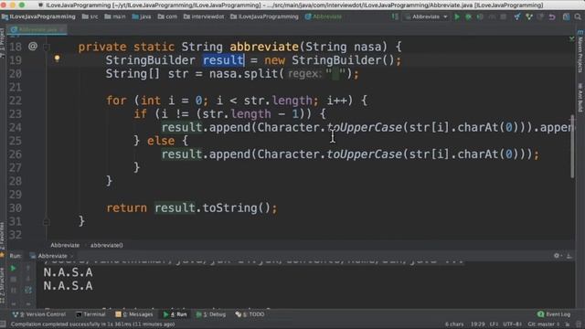Select the Abbreviate.java editor tab

pyautogui.click(x=37, y=29)
